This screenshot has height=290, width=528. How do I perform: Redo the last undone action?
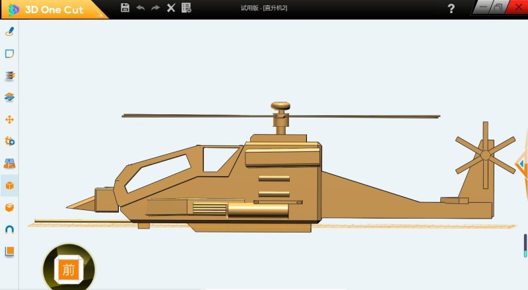pos(155,8)
